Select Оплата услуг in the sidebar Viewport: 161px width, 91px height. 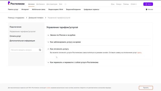15,36
